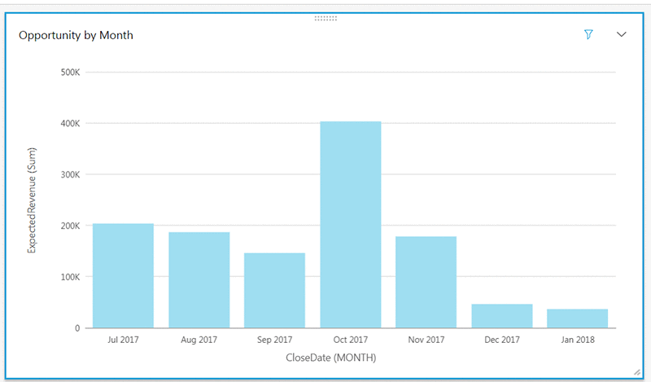
Task: Click the Dec 2017 axis label
Action: [502, 340]
